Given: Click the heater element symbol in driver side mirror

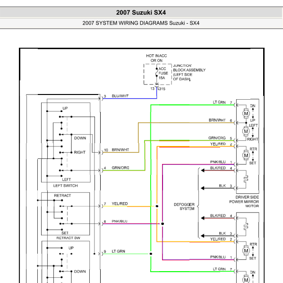Looking at the screenshot, I should click(x=246, y=179).
